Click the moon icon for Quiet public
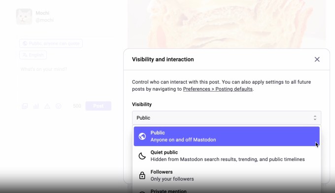This screenshot has width=335, height=193. point(142,156)
